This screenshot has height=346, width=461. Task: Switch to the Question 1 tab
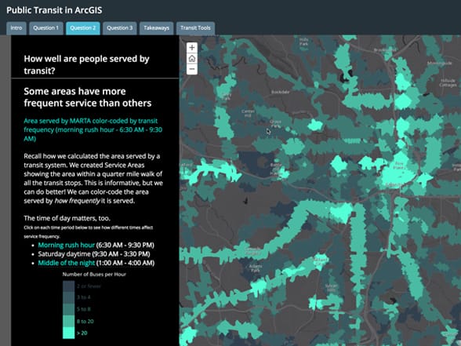click(x=45, y=28)
